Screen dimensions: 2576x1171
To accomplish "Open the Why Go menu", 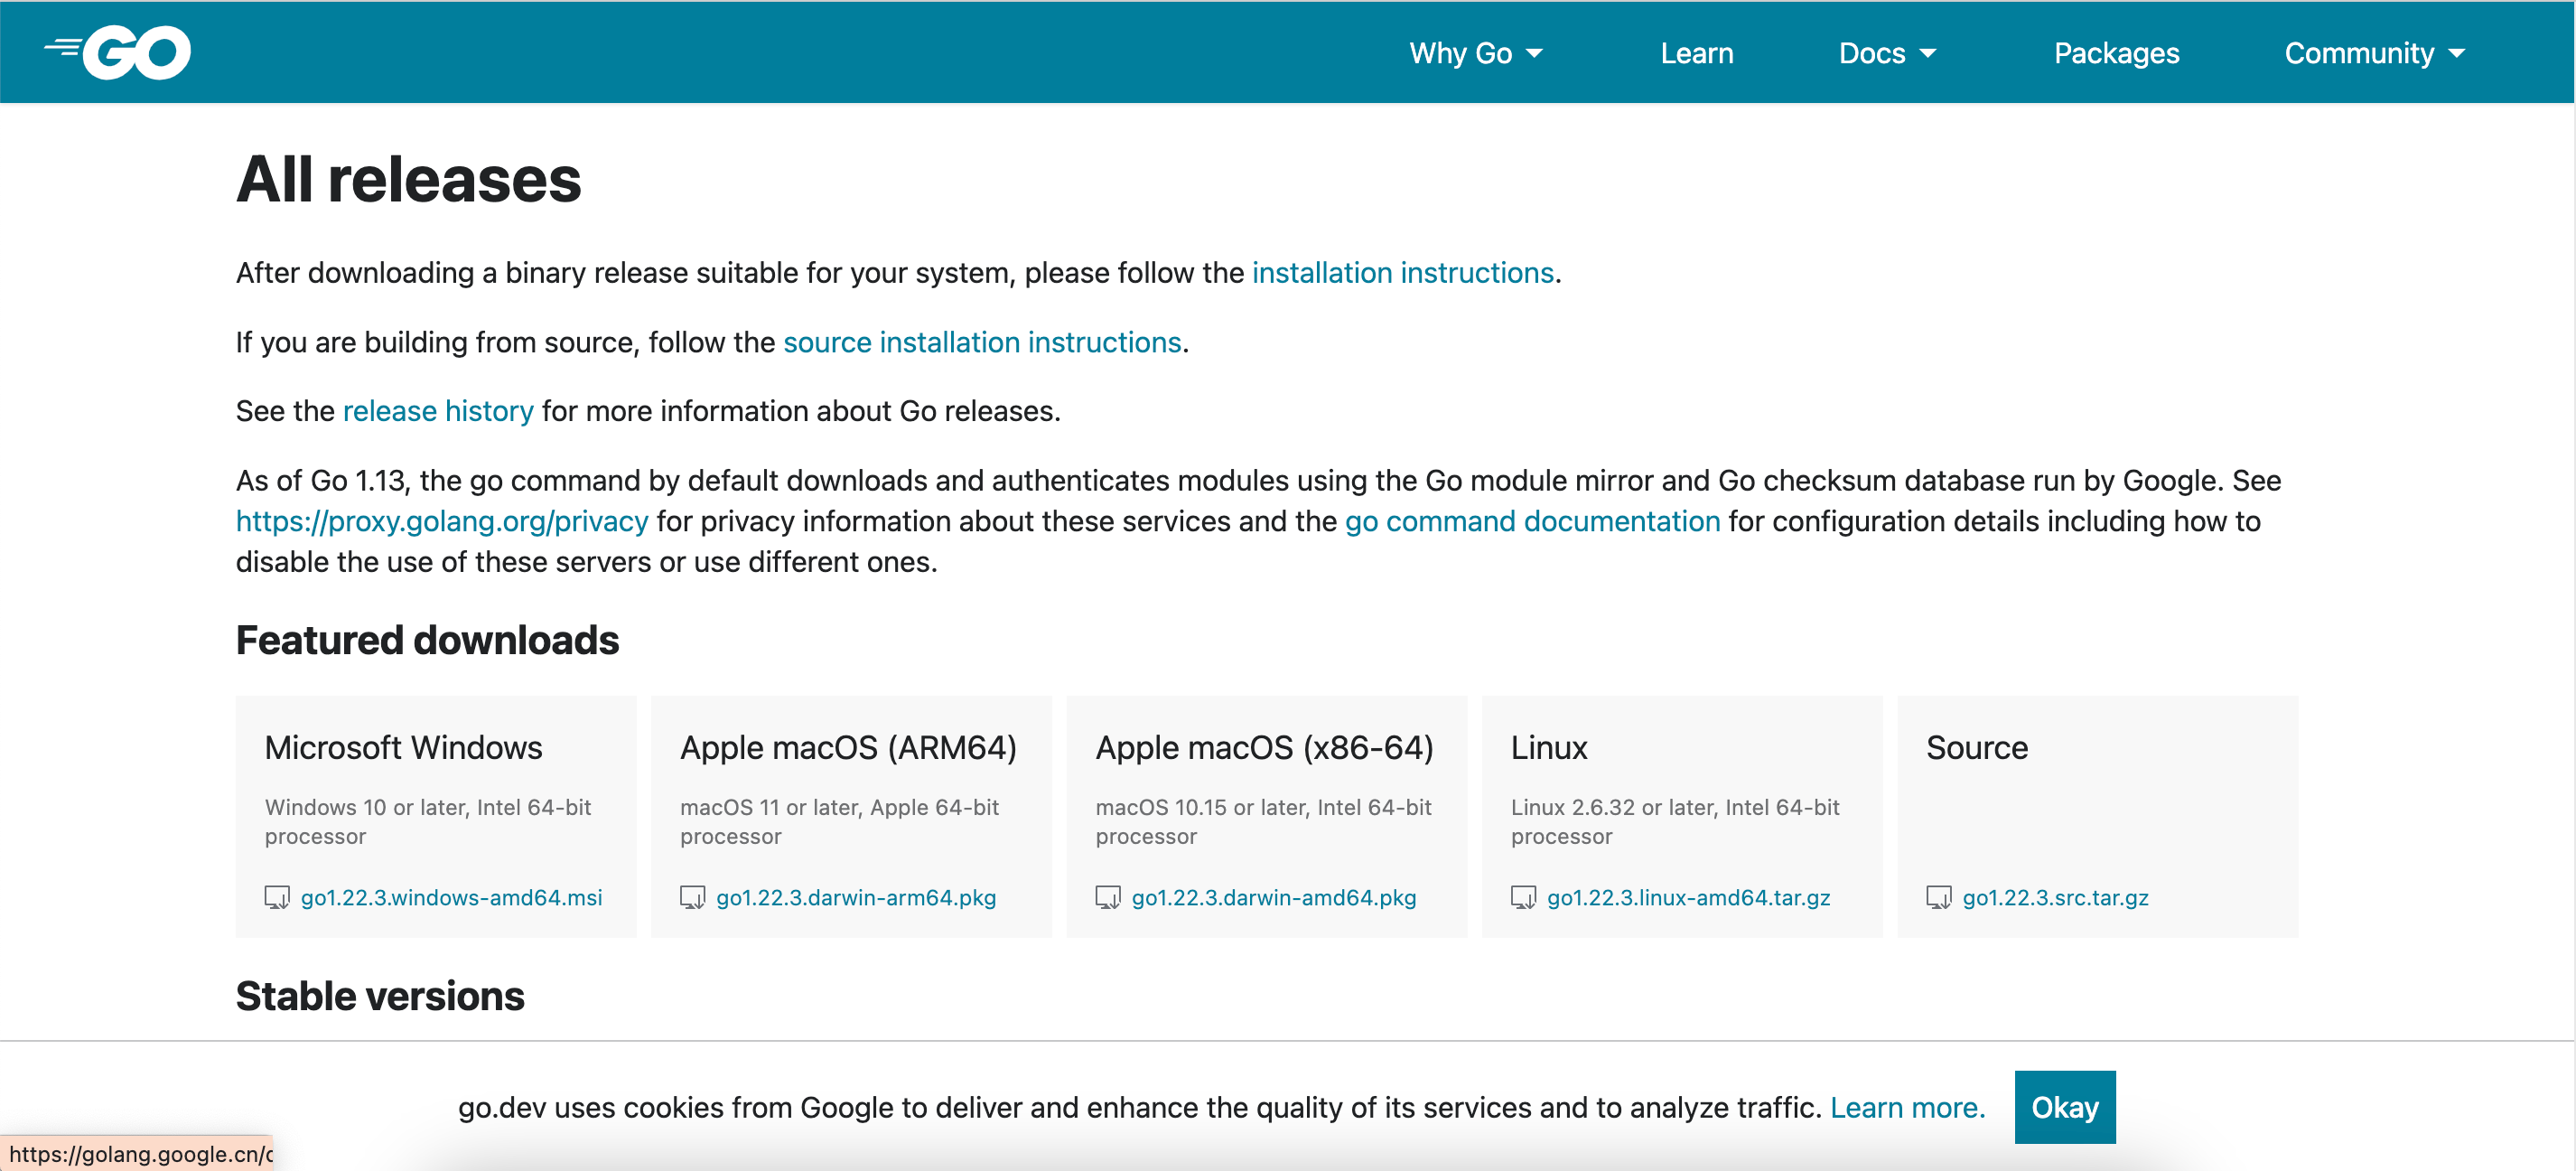I will pos(1475,53).
